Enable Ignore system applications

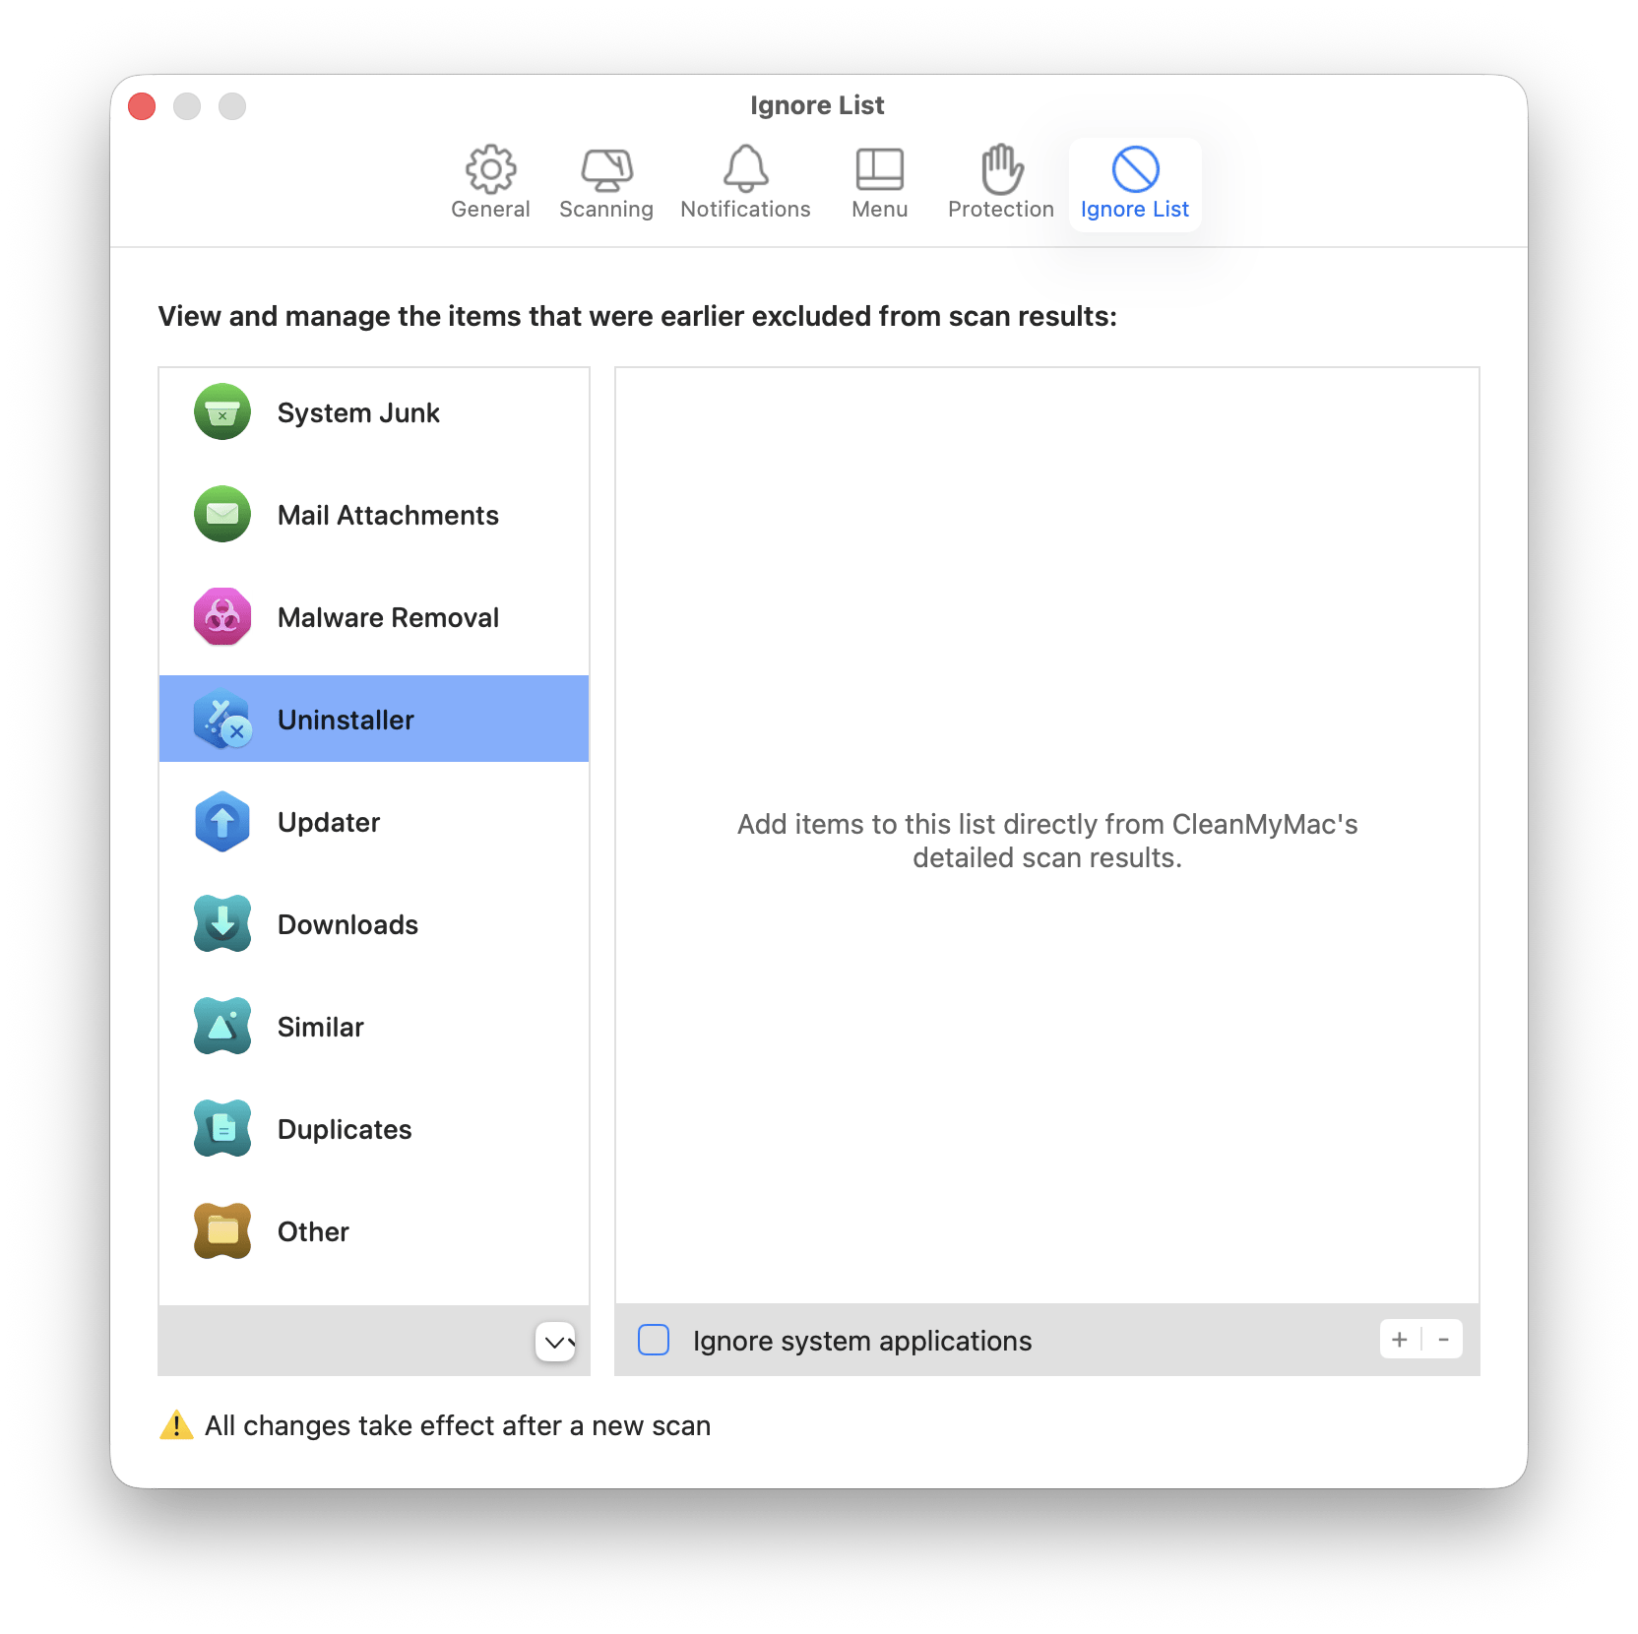click(x=653, y=1341)
